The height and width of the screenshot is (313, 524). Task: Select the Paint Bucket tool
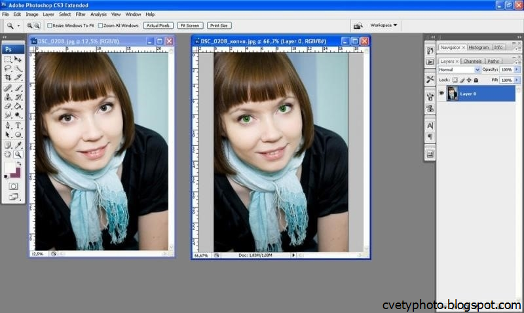[x=18, y=106]
